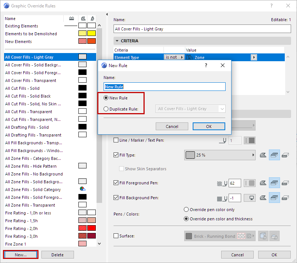Click rules list scroll down arrow
The height and width of the screenshot is (263, 297).
pos(99,244)
